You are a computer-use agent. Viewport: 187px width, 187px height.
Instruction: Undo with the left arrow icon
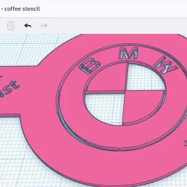[x=28, y=26]
